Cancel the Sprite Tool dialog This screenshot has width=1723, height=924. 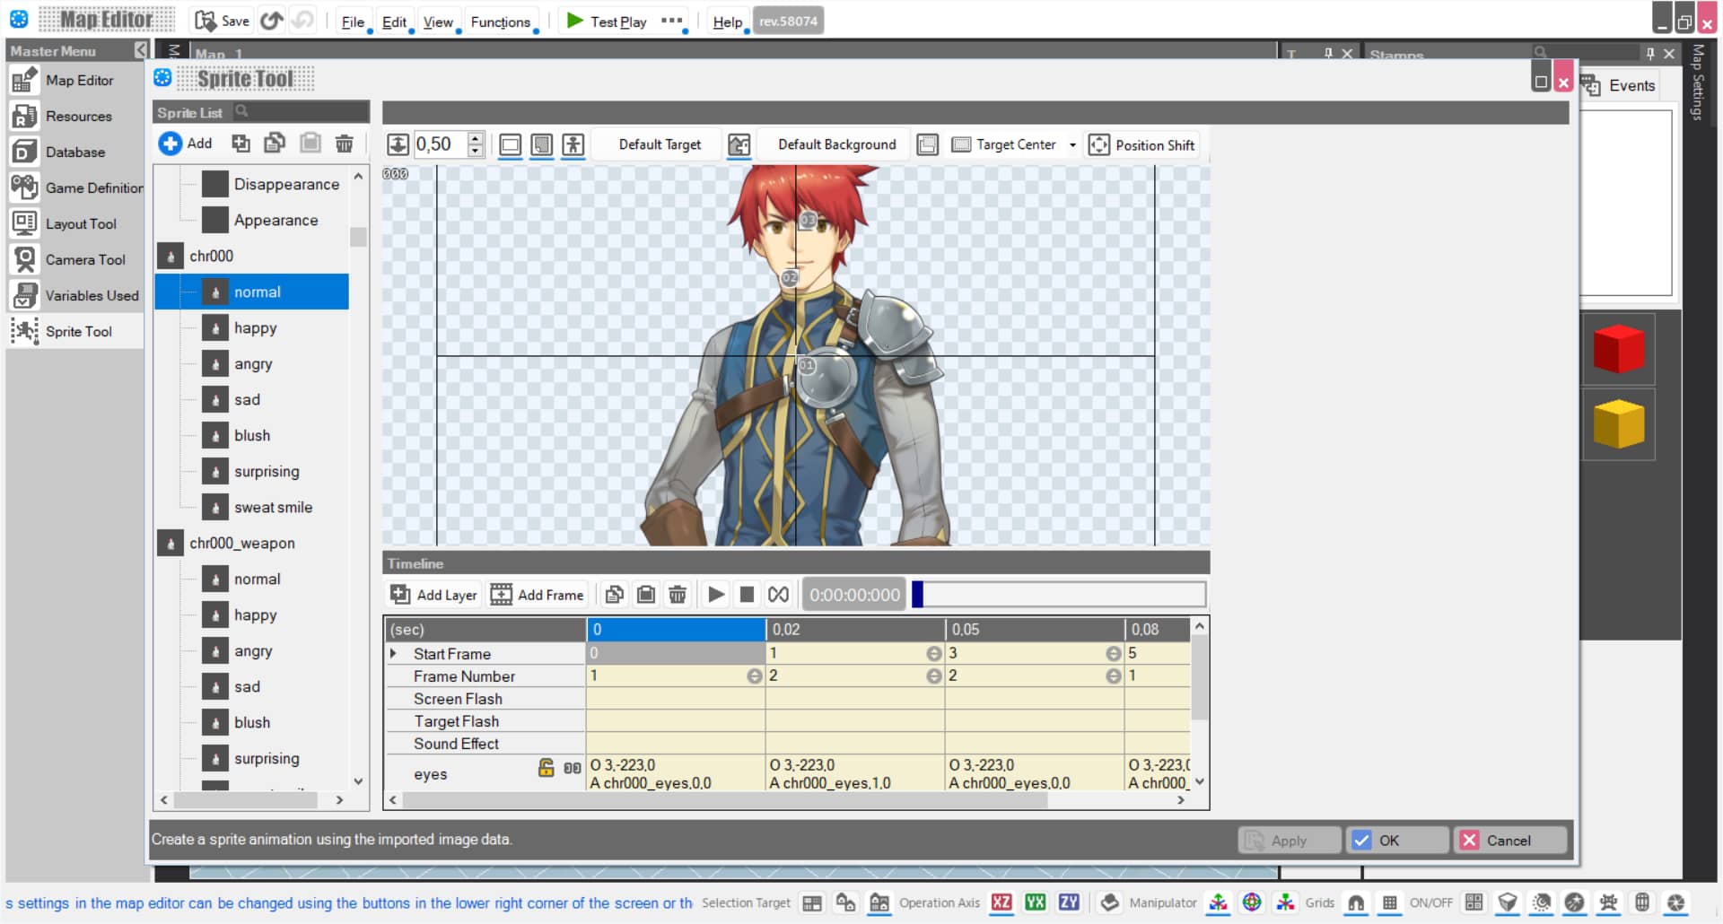pyautogui.click(x=1510, y=841)
